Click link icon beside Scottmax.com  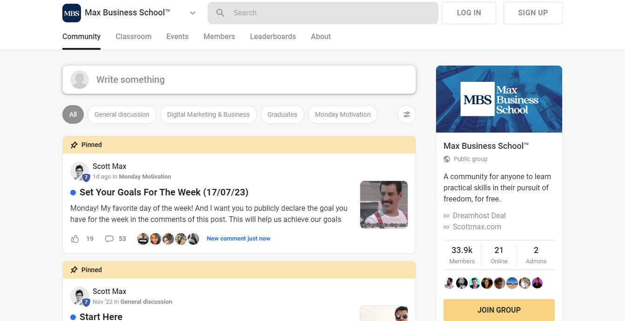446,227
